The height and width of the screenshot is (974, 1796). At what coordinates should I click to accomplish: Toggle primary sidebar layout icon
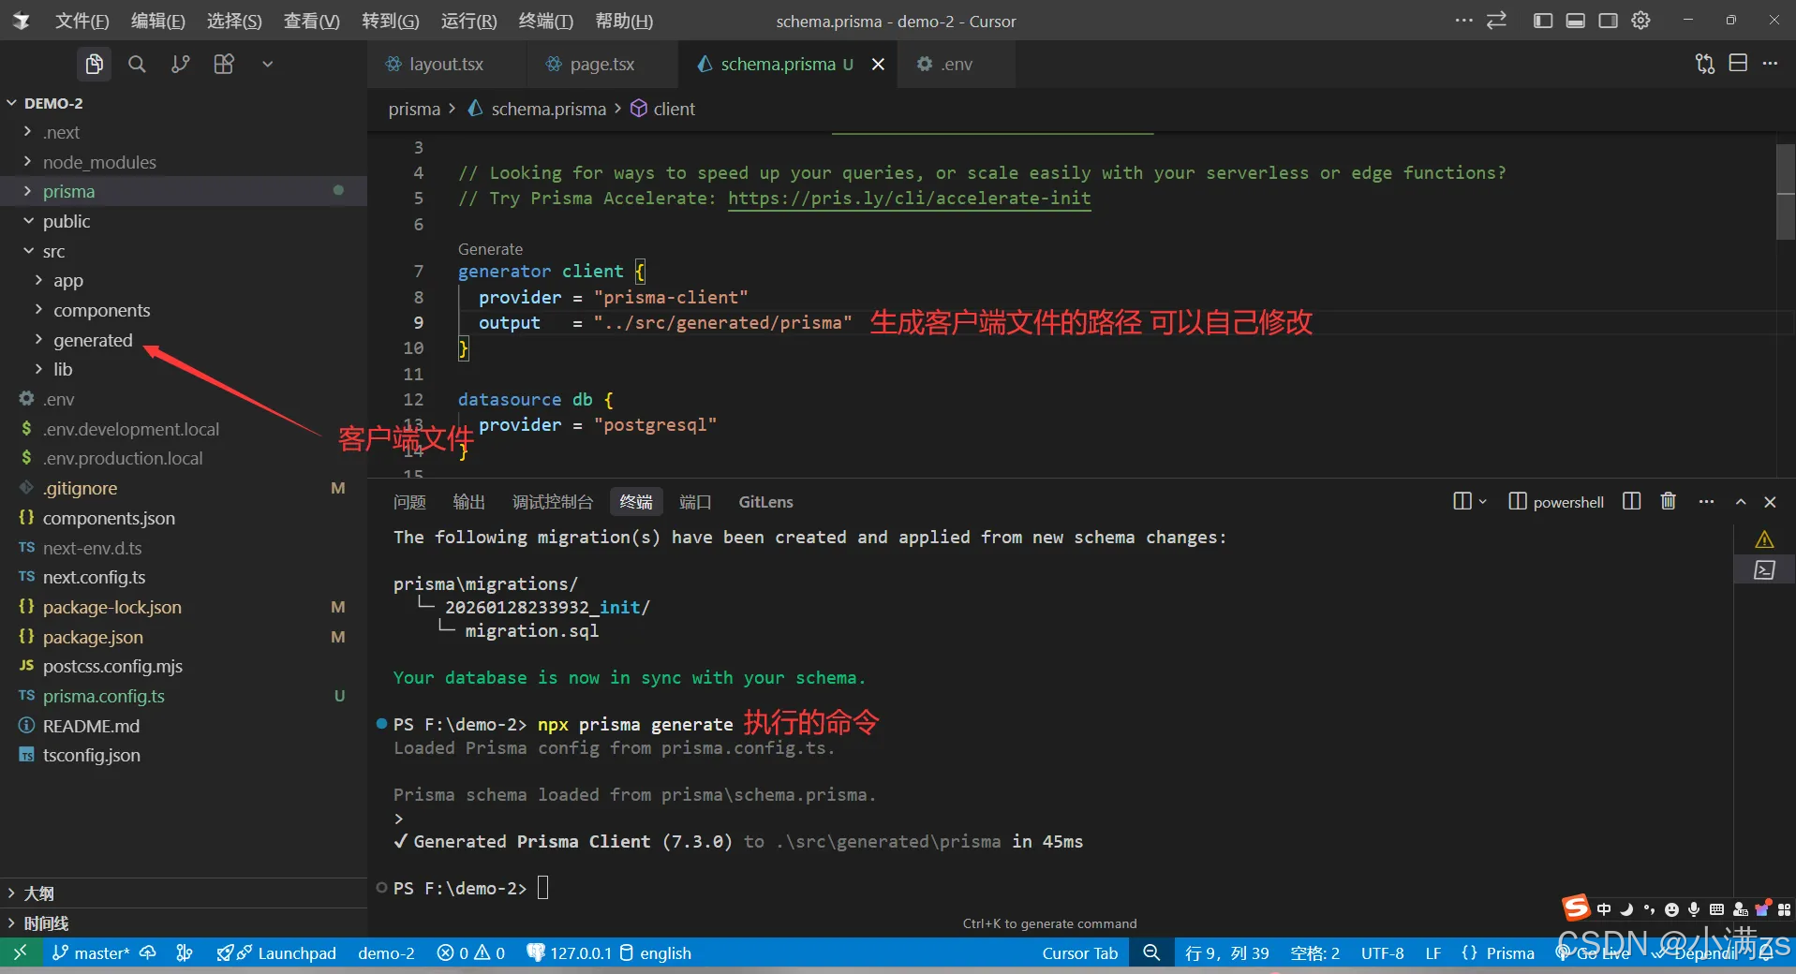1542,21
